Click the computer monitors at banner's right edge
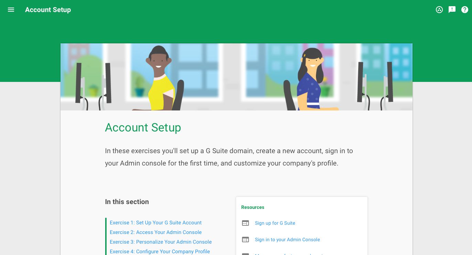The image size is (472, 255). point(375,83)
